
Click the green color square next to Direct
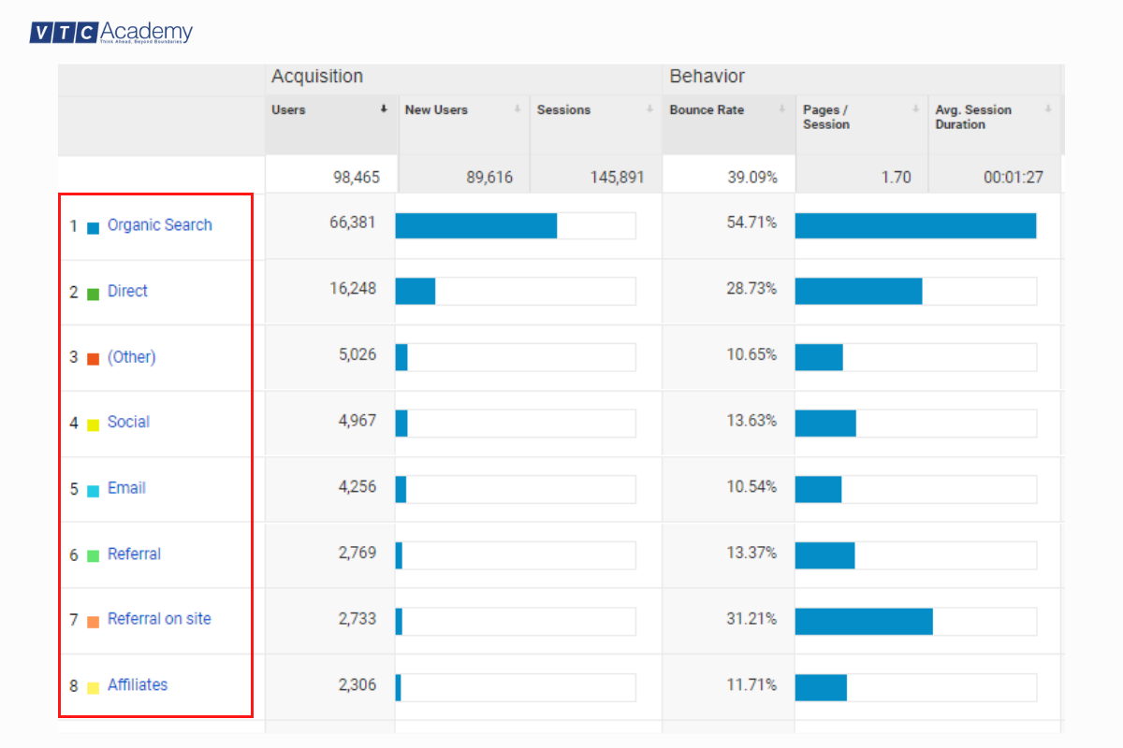[x=94, y=291]
